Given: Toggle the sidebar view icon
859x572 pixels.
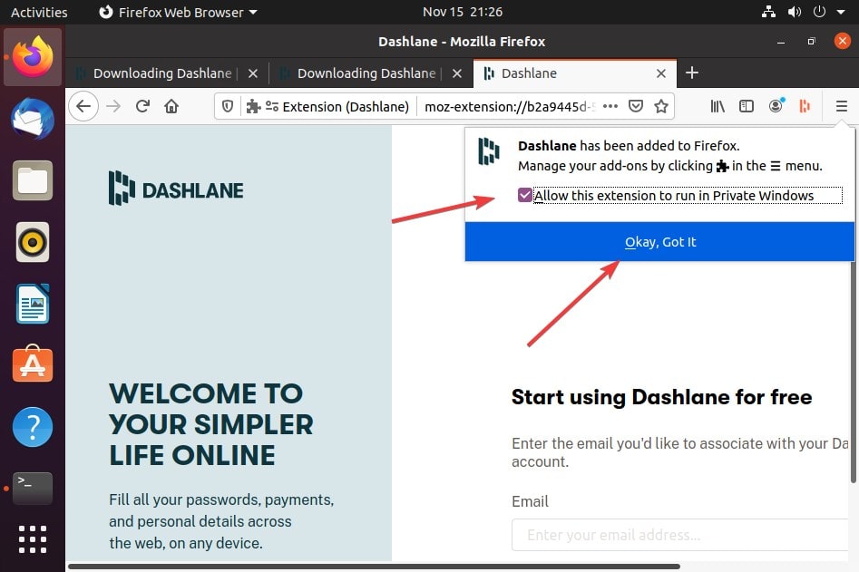Looking at the screenshot, I should (747, 106).
